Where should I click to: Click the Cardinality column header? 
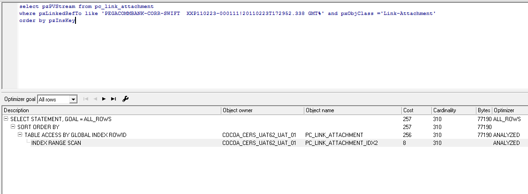(x=453, y=110)
